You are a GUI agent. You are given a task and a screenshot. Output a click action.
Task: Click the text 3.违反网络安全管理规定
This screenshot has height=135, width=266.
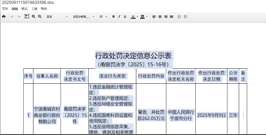tap(111, 106)
